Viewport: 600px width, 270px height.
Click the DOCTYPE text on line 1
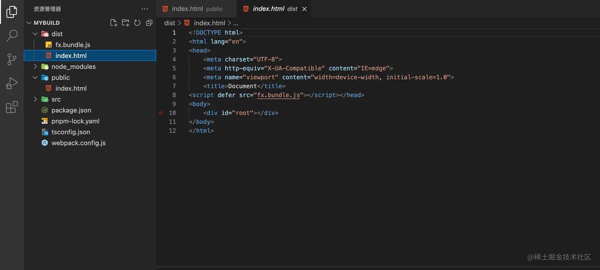208,33
